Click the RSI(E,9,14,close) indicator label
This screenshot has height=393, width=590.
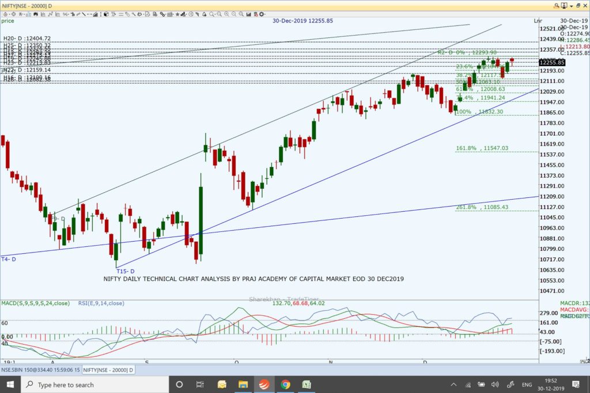(x=101, y=303)
